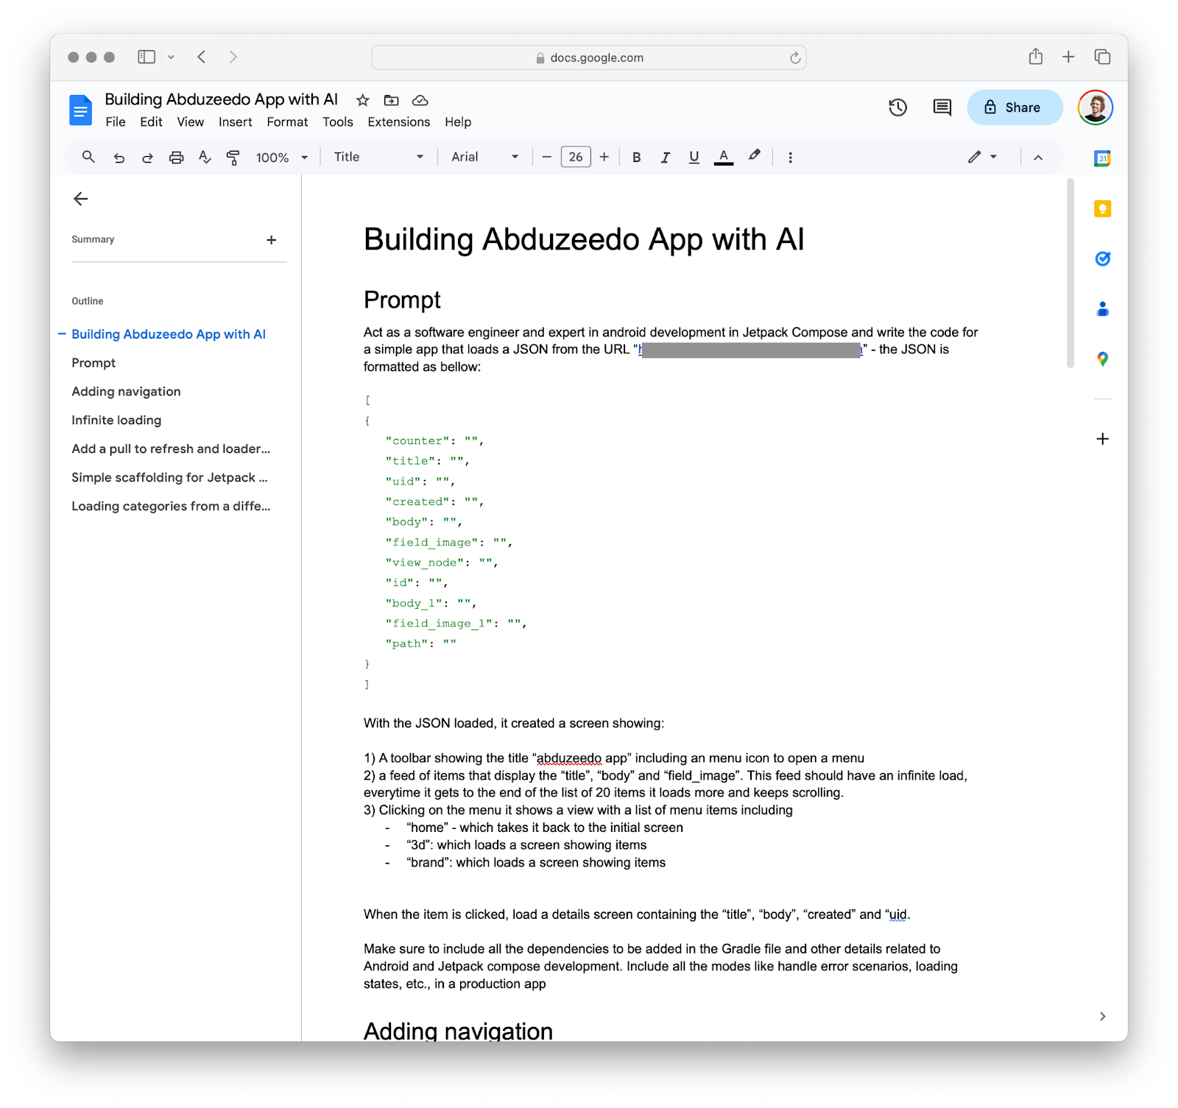1178x1108 pixels.
Task: Toggle the Safari sidebar
Action: click(147, 57)
